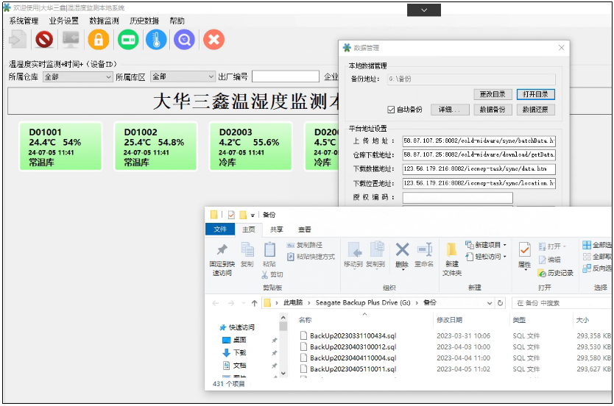This screenshot has height=406, width=614.
Task: Click the purple magnifier query icon
Action: pos(185,39)
